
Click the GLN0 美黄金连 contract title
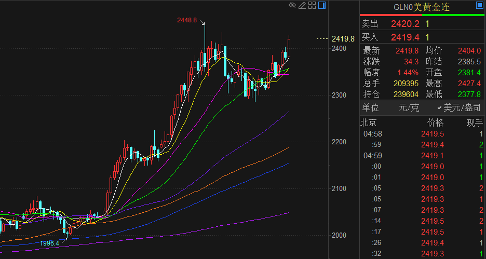[421, 7]
